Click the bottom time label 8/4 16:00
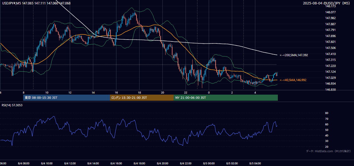Screen dimensions: 354x166 pos(116,164)
